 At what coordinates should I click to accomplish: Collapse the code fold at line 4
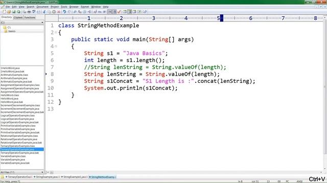(x=56, y=46)
